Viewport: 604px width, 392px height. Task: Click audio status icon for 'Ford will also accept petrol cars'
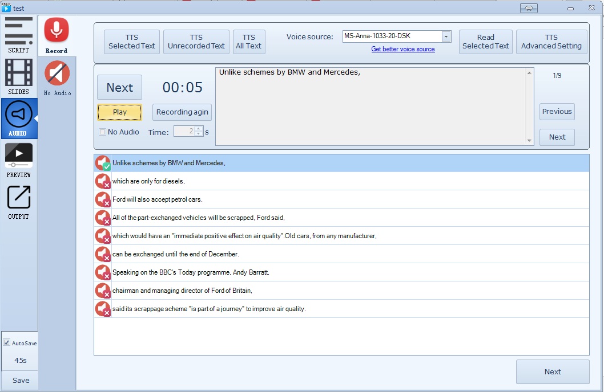pyautogui.click(x=103, y=200)
